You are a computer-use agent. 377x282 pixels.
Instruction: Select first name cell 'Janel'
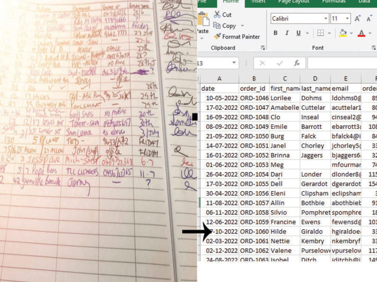click(x=285, y=146)
